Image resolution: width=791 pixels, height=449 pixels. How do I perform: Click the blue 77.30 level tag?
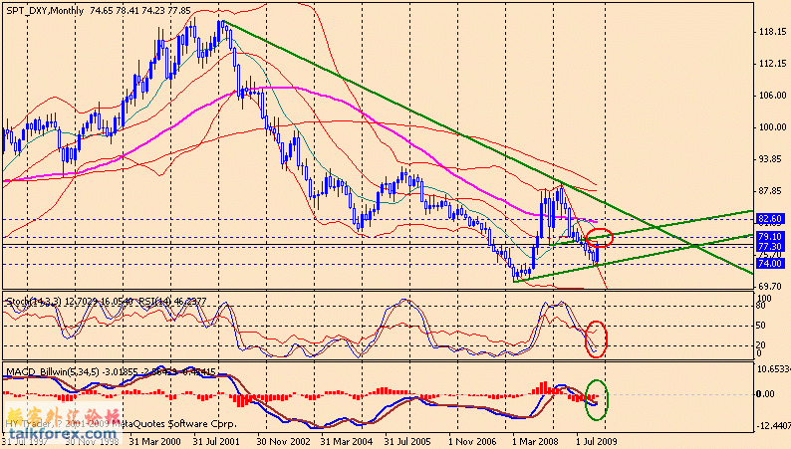770,247
